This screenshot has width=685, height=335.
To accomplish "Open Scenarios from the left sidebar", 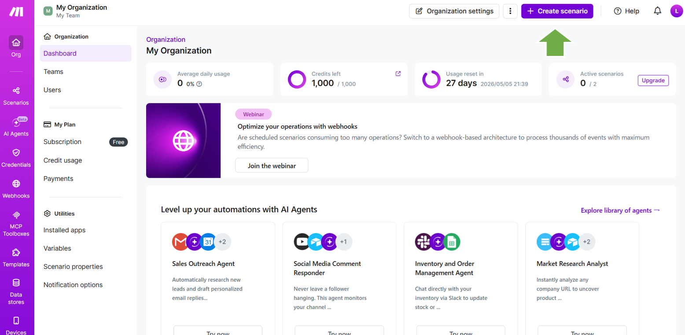I will (x=16, y=96).
